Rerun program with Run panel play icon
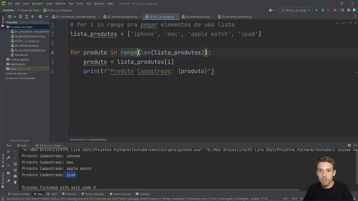358x201 pixels. point(8,152)
